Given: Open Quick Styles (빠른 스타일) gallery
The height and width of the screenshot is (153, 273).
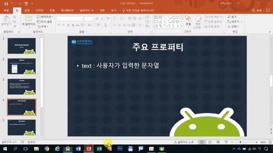Looking at the screenshot, I should click(x=198, y=22).
